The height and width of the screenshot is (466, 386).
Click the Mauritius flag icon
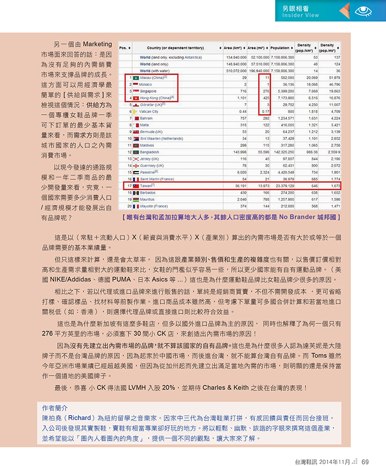pos(136,199)
